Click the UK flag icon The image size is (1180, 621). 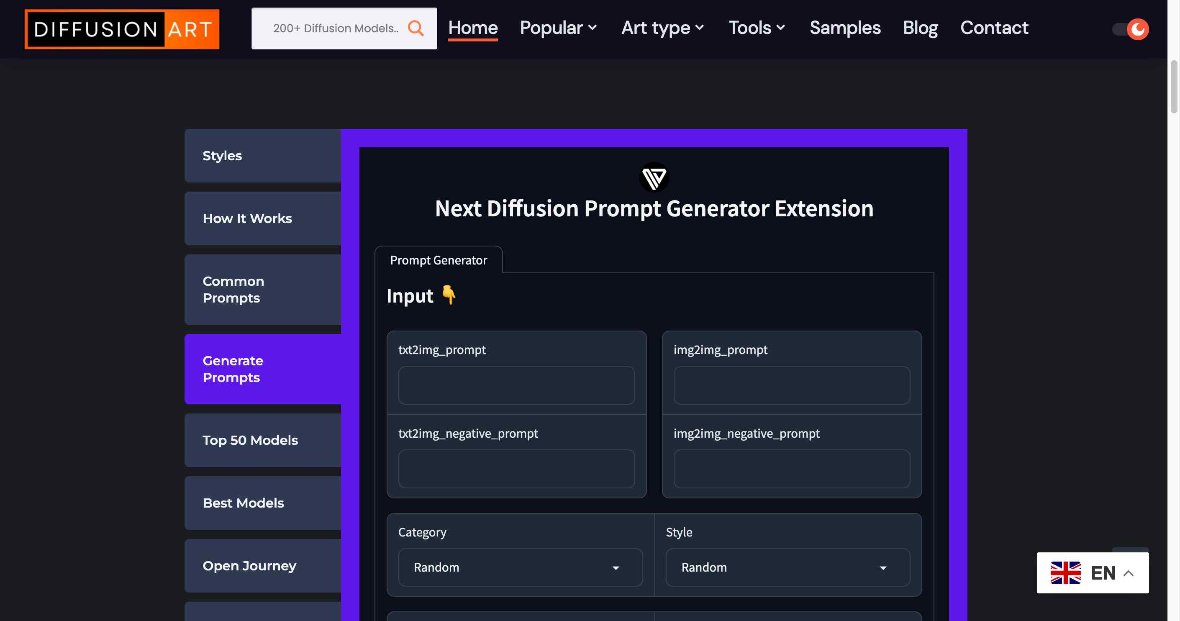pos(1065,572)
